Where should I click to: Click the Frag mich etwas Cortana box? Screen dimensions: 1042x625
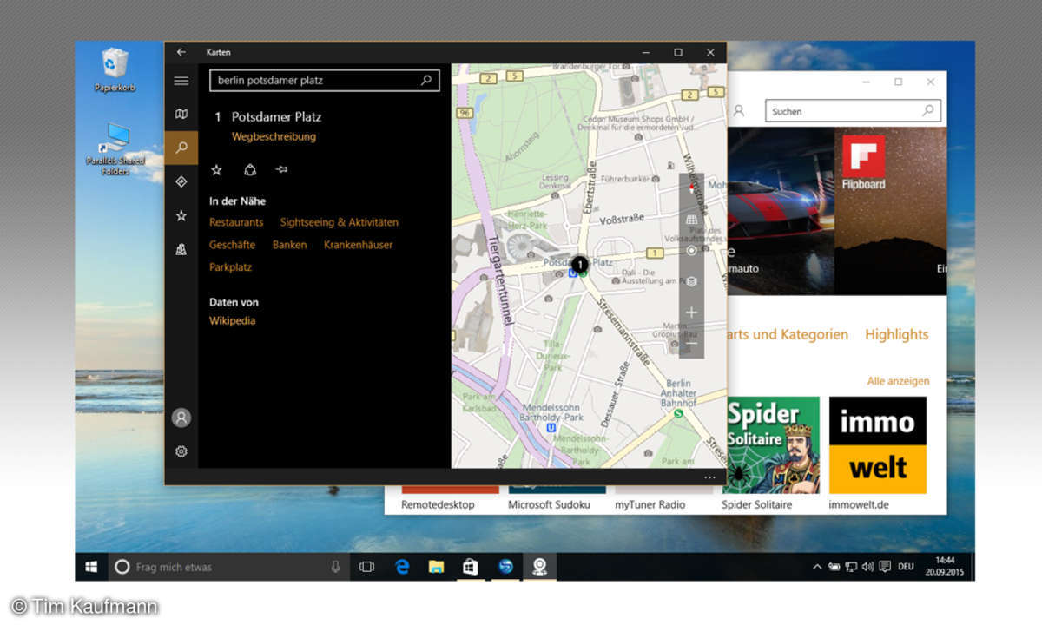tap(229, 567)
